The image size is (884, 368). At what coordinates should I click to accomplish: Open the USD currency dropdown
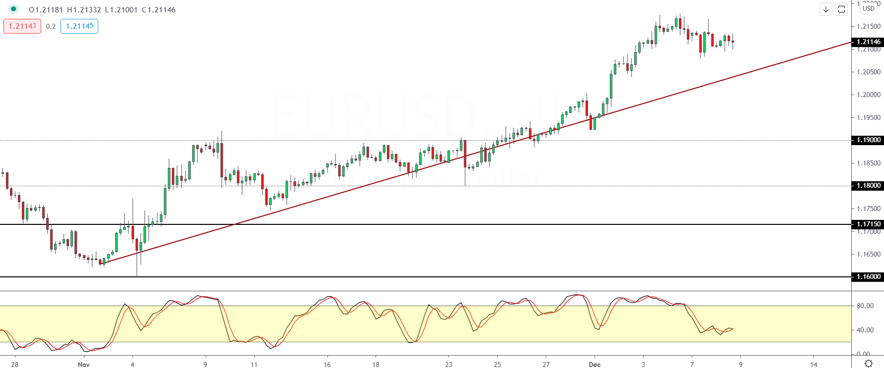click(869, 8)
